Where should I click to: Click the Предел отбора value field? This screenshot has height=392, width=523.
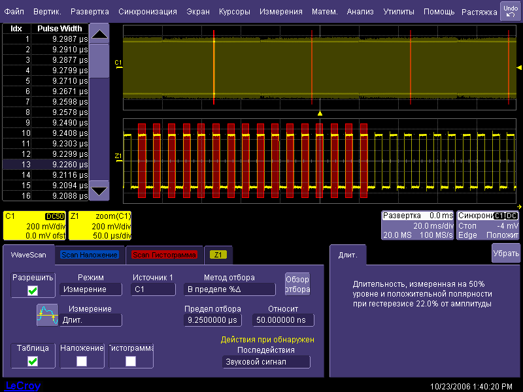213,320
